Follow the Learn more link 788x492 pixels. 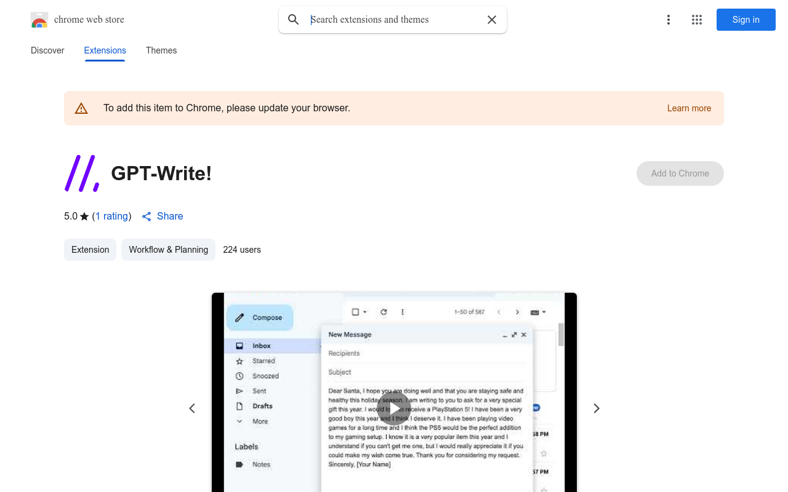689,108
